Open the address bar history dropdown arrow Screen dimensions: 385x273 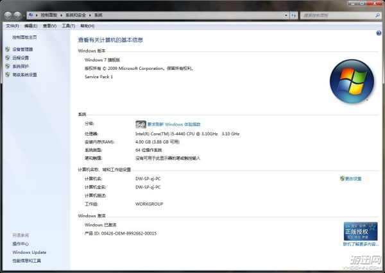tap(286, 15)
